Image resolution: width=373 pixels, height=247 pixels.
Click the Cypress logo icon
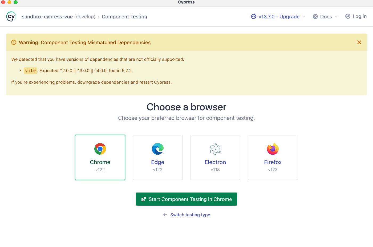point(11,17)
